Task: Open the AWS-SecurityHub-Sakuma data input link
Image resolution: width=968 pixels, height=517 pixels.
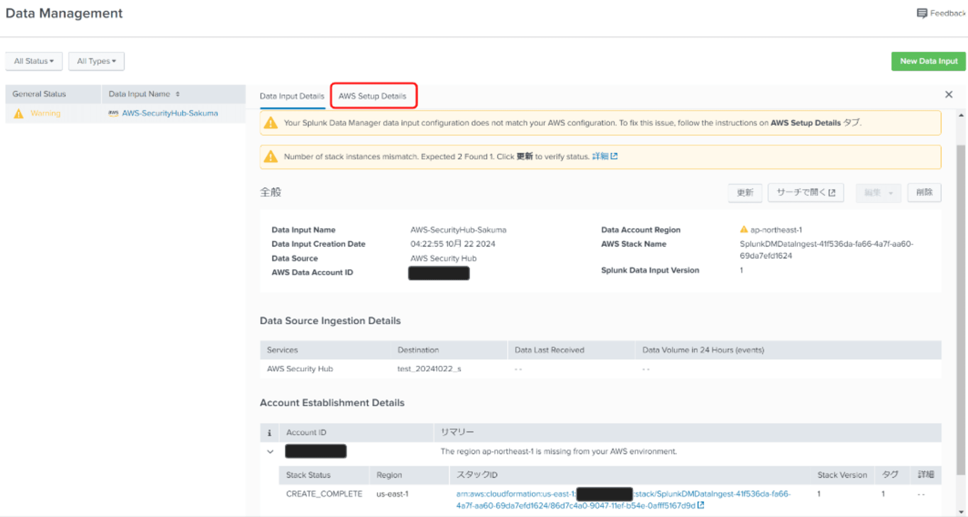Action: [x=170, y=113]
